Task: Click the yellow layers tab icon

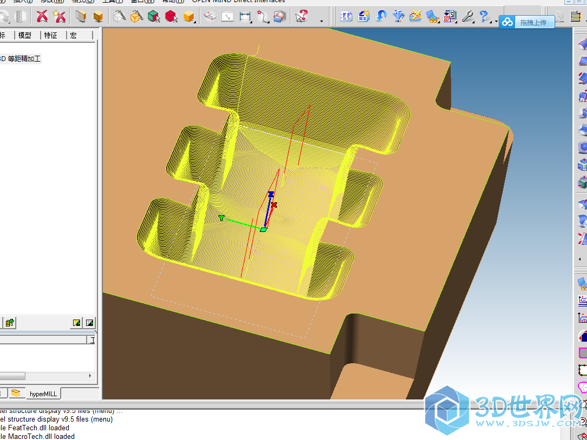Action: pos(15,393)
